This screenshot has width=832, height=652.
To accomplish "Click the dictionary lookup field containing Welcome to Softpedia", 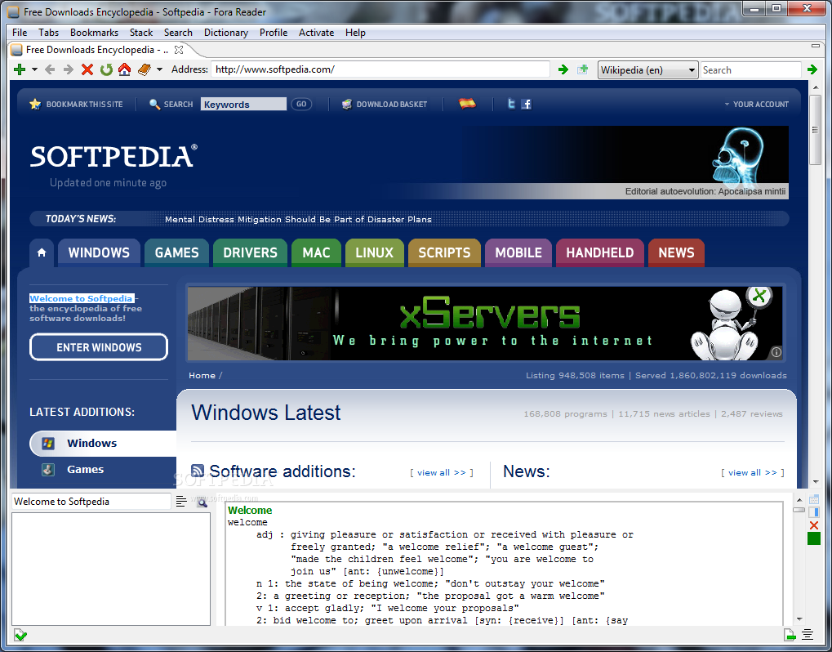I will pyautogui.click(x=91, y=501).
